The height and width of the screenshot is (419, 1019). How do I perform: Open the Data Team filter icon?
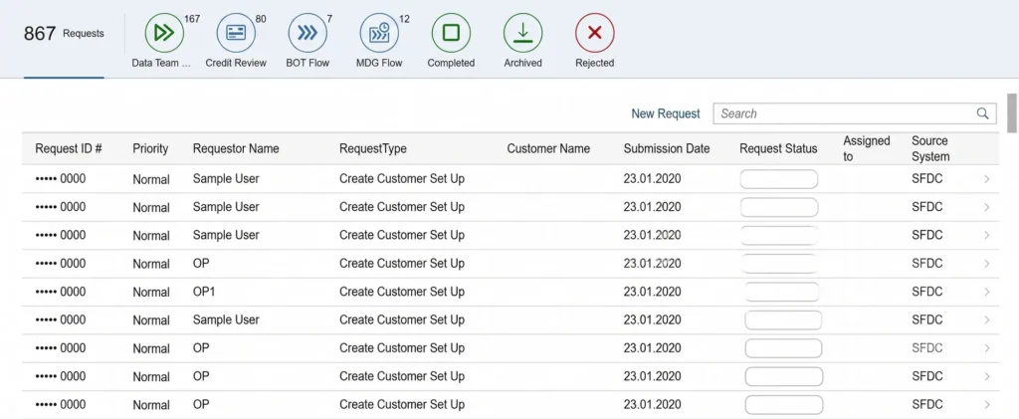[x=164, y=33]
